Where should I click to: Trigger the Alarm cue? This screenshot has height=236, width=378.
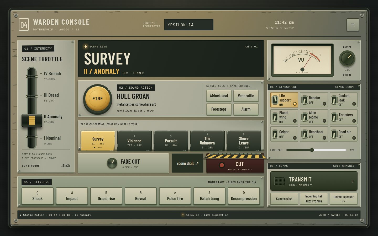tap(246, 109)
